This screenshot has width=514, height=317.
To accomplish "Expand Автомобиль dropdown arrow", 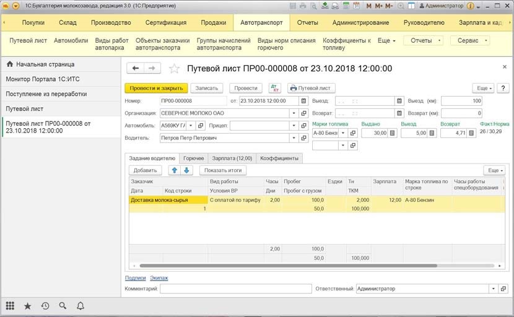I will click(x=191, y=126).
